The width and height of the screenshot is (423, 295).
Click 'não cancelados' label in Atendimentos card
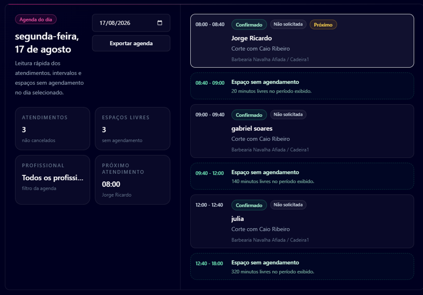coord(39,141)
